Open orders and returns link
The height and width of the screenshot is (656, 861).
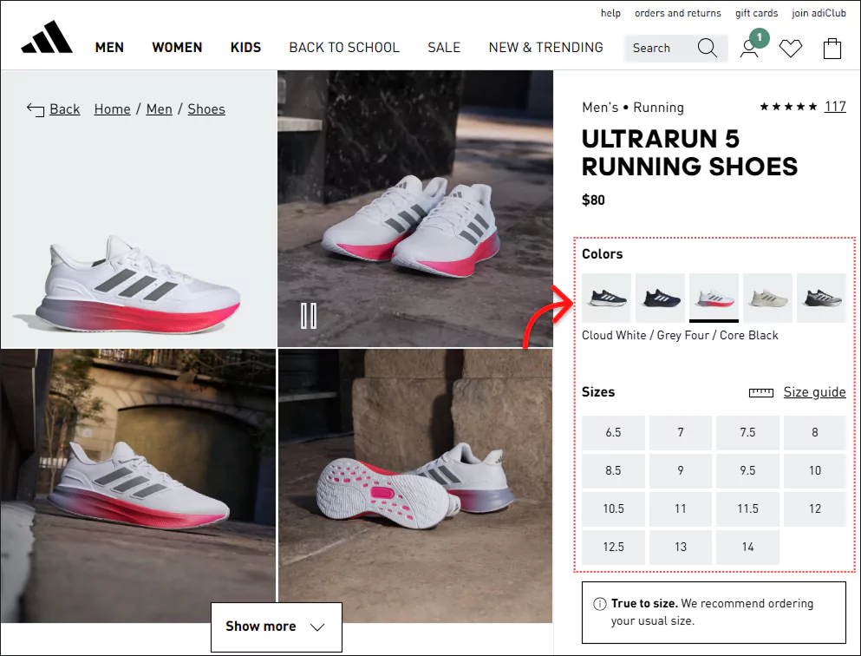pos(678,13)
